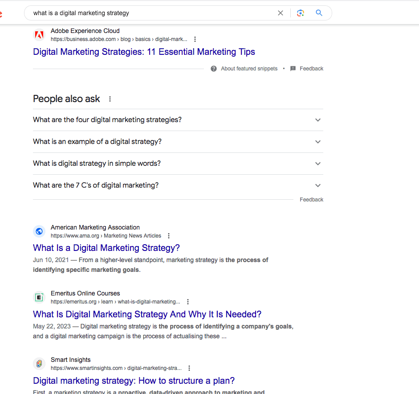The image size is (419, 394).
Task: Open 'What Is a Digital Marketing Strategy?' result
Action: pyautogui.click(x=106, y=247)
